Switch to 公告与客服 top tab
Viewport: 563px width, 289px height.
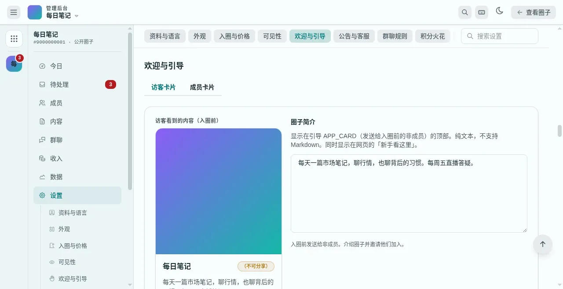354,36
